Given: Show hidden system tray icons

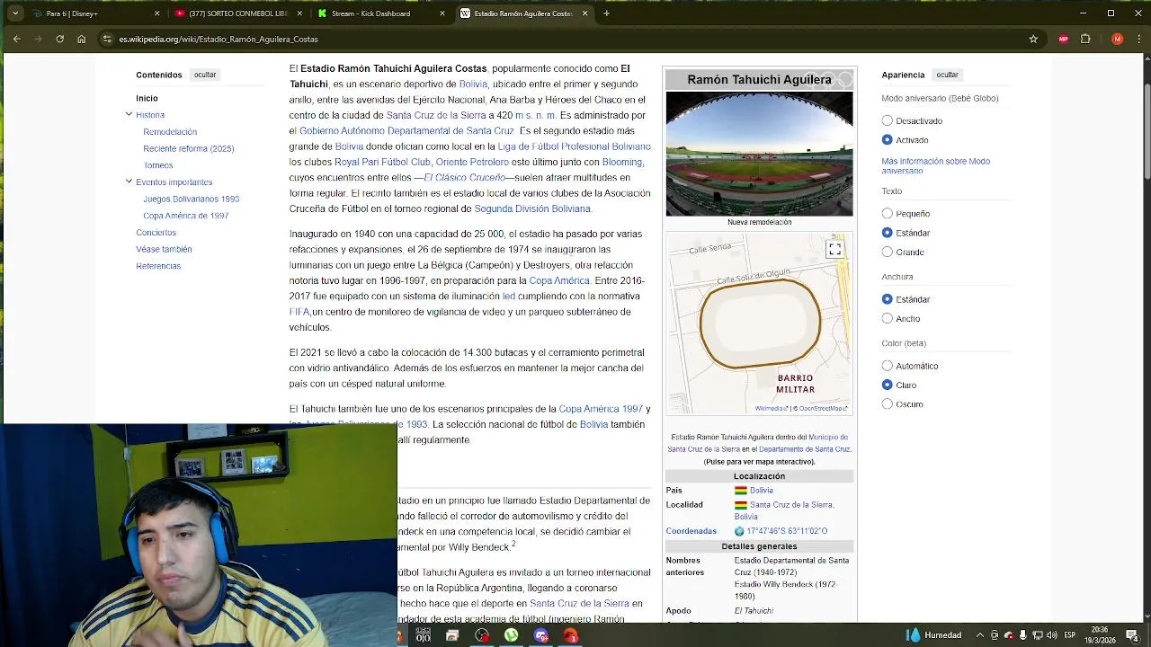Looking at the screenshot, I should (980, 635).
